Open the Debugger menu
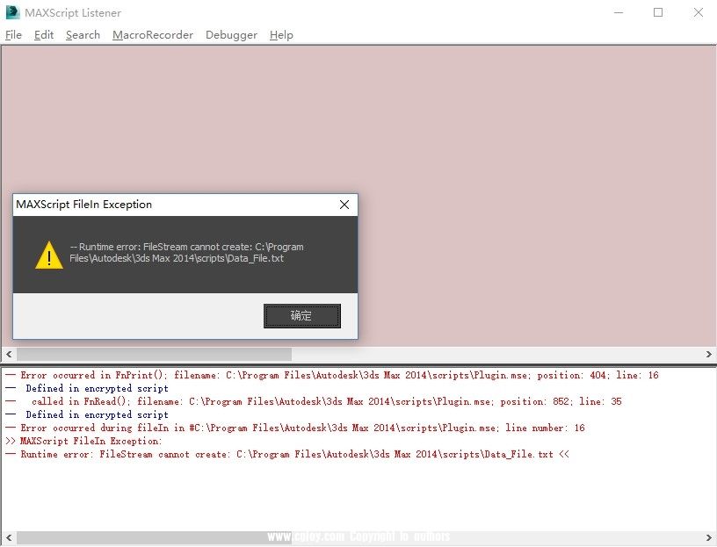The width and height of the screenshot is (717, 547). tap(231, 35)
